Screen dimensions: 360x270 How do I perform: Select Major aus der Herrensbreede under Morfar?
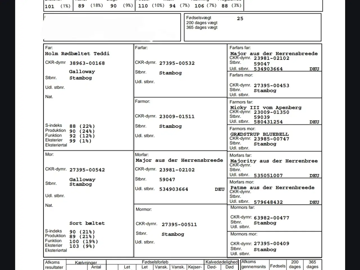coord(179,160)
